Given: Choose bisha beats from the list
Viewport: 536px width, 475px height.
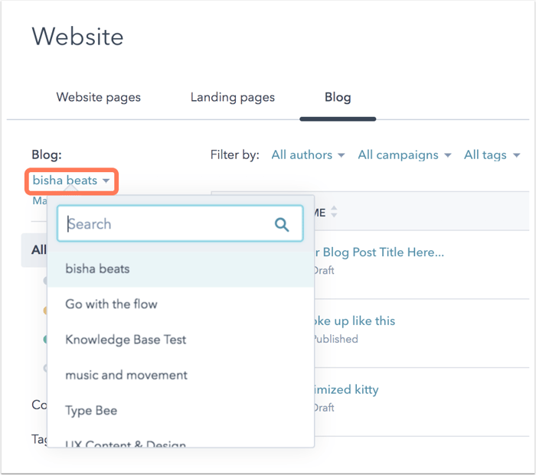Looking at the screenshot, I should coord(181,269).
